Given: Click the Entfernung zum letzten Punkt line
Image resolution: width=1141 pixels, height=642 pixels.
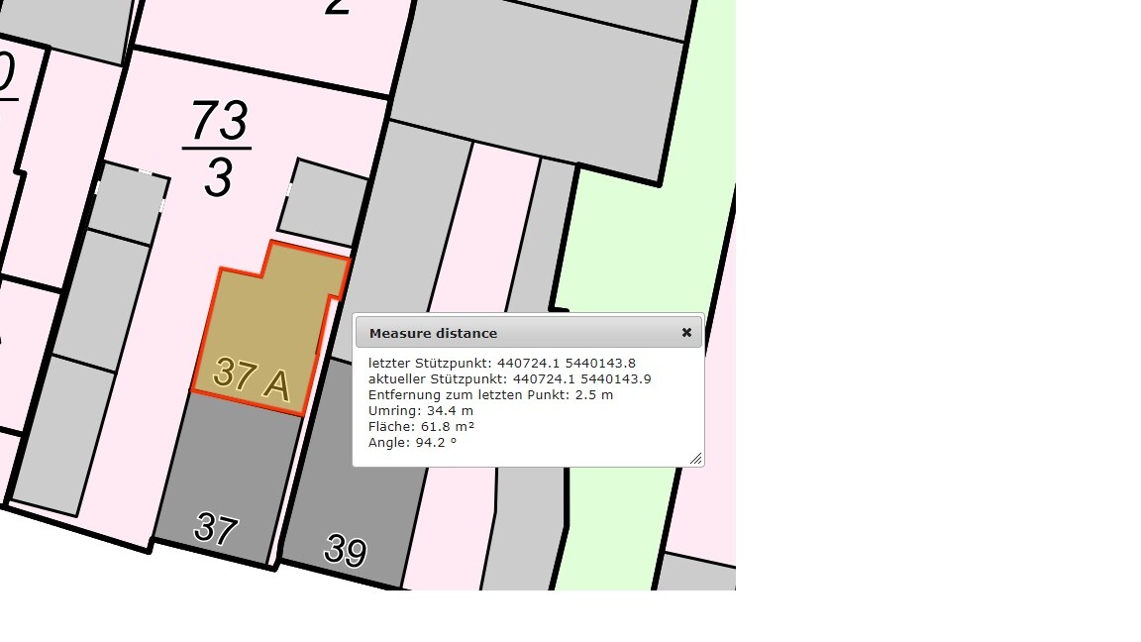Looking at the screenshot, I should coord(490,395).
